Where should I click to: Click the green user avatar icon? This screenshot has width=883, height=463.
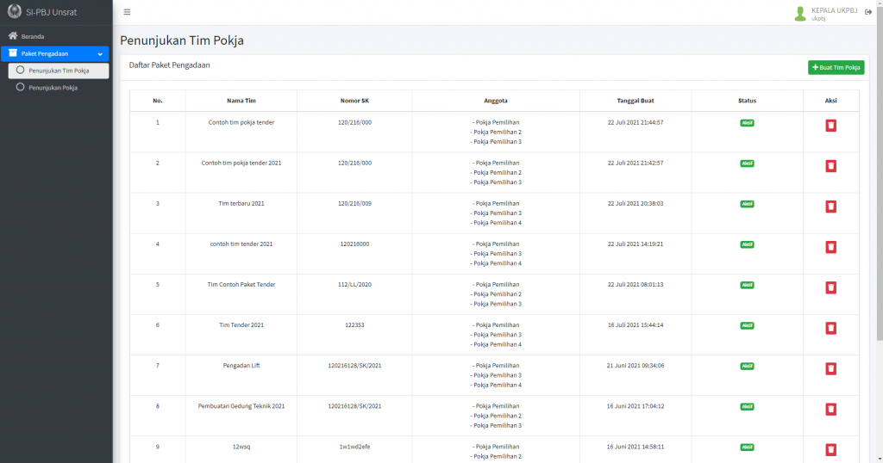pos(800,13)
